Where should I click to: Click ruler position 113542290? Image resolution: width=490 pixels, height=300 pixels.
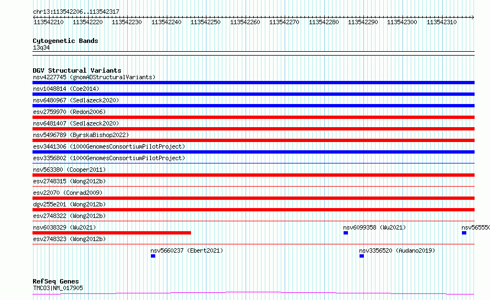(x=363, y=22)
